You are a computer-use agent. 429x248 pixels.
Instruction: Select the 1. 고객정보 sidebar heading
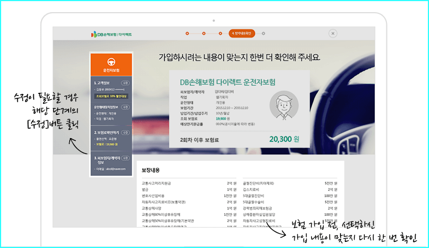[x=102, y=83]
